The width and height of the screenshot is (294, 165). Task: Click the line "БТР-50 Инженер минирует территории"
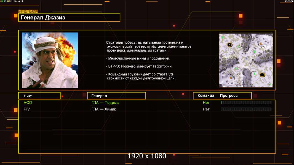(x=139, y=66)
